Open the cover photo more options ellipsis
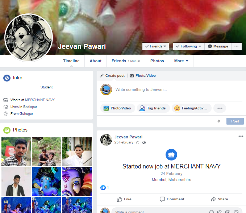 (x=237, y=46)
